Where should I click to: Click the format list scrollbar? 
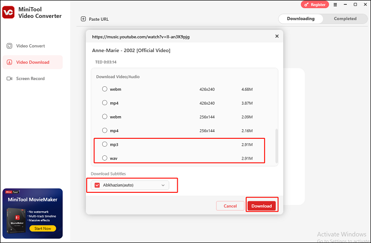(277, 146)
